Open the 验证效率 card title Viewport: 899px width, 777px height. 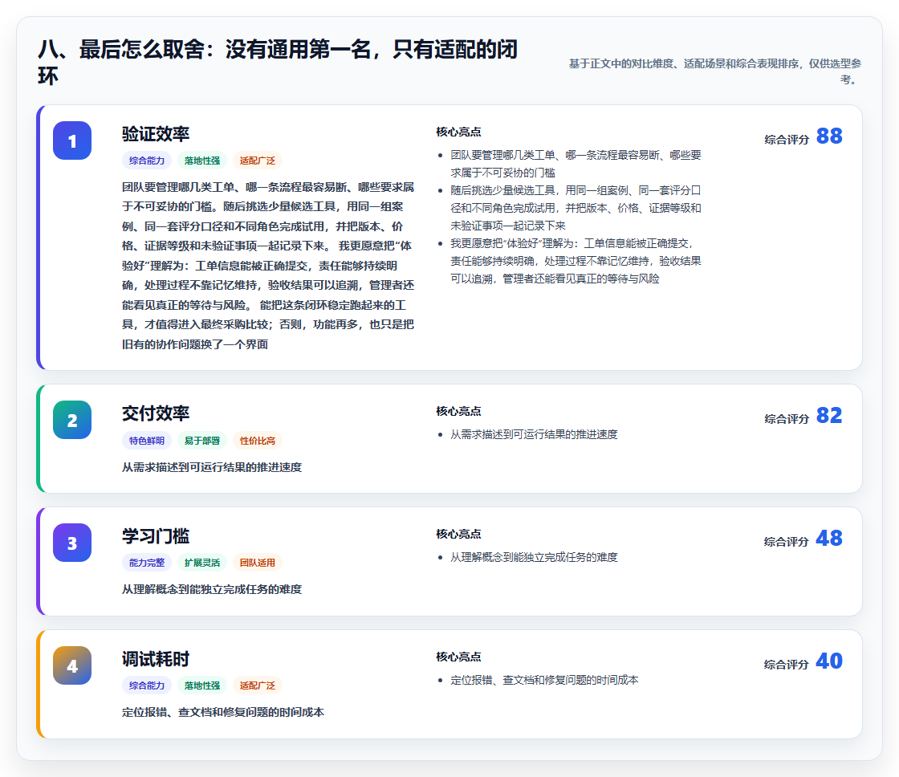coord(156,133)
